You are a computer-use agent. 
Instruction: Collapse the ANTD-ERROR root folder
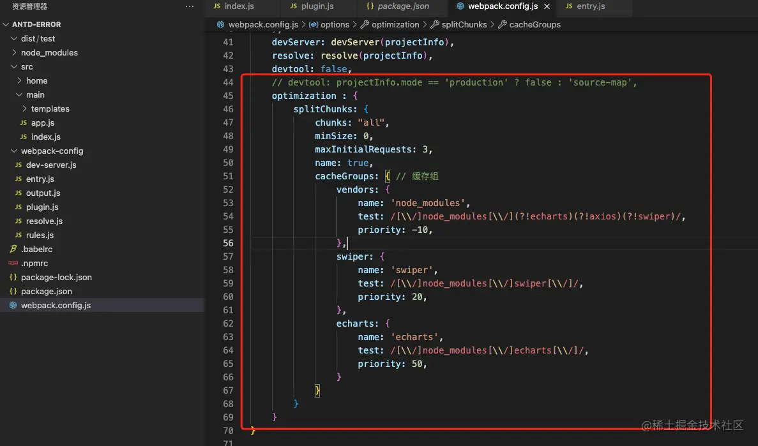tap(6, 24)
